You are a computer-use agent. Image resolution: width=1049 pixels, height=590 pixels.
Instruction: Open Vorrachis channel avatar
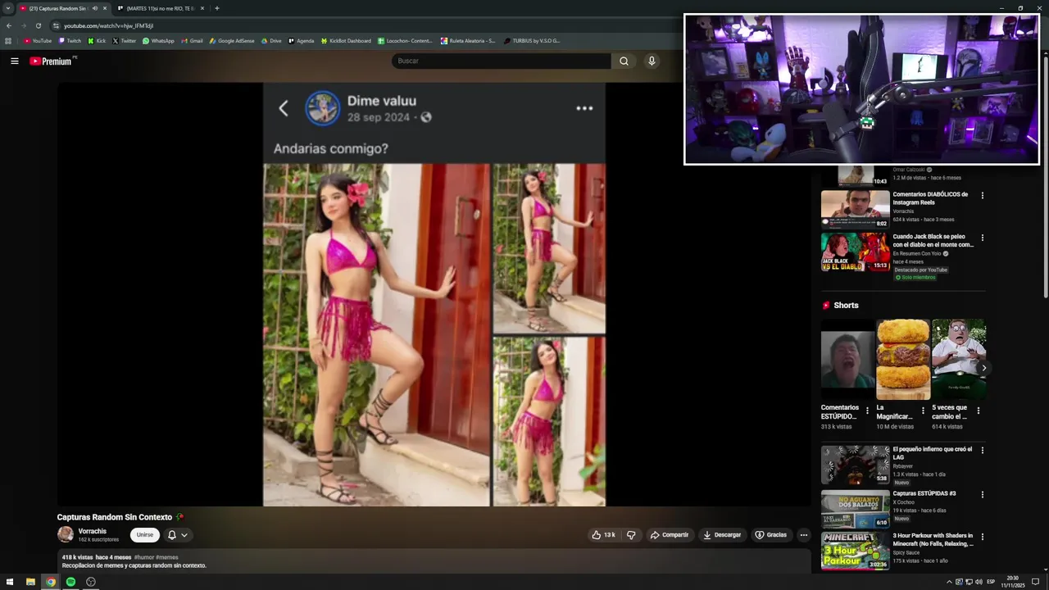coord(66,534)
